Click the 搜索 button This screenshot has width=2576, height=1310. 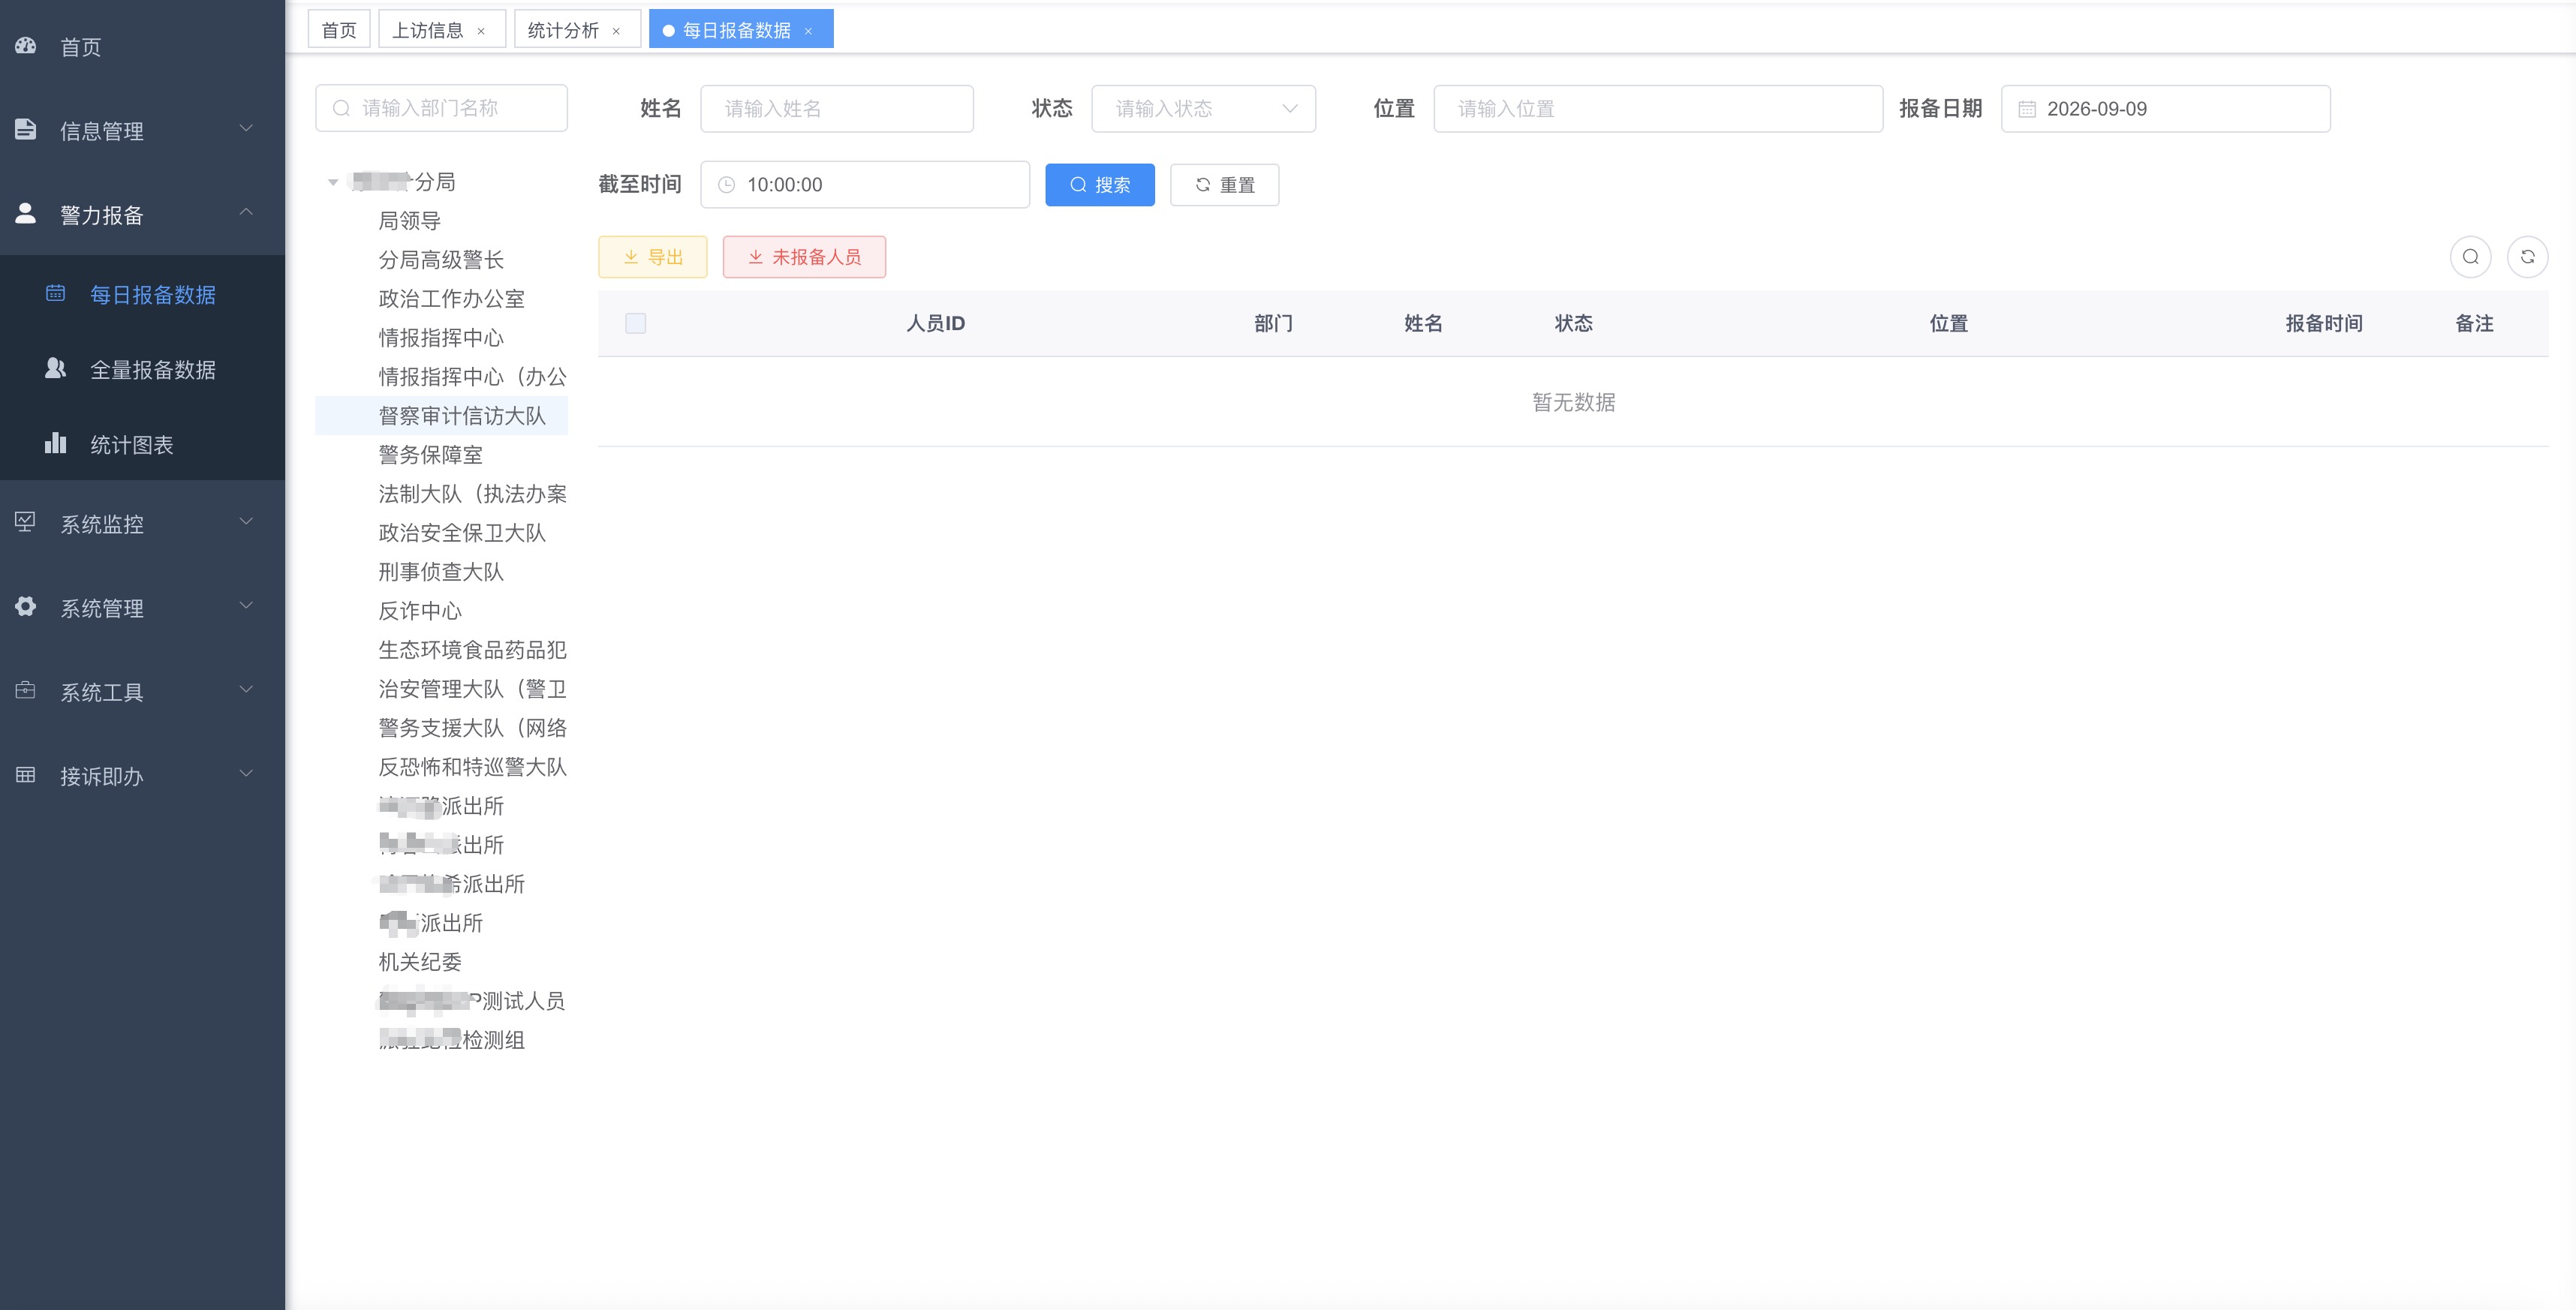[1100, 185]
